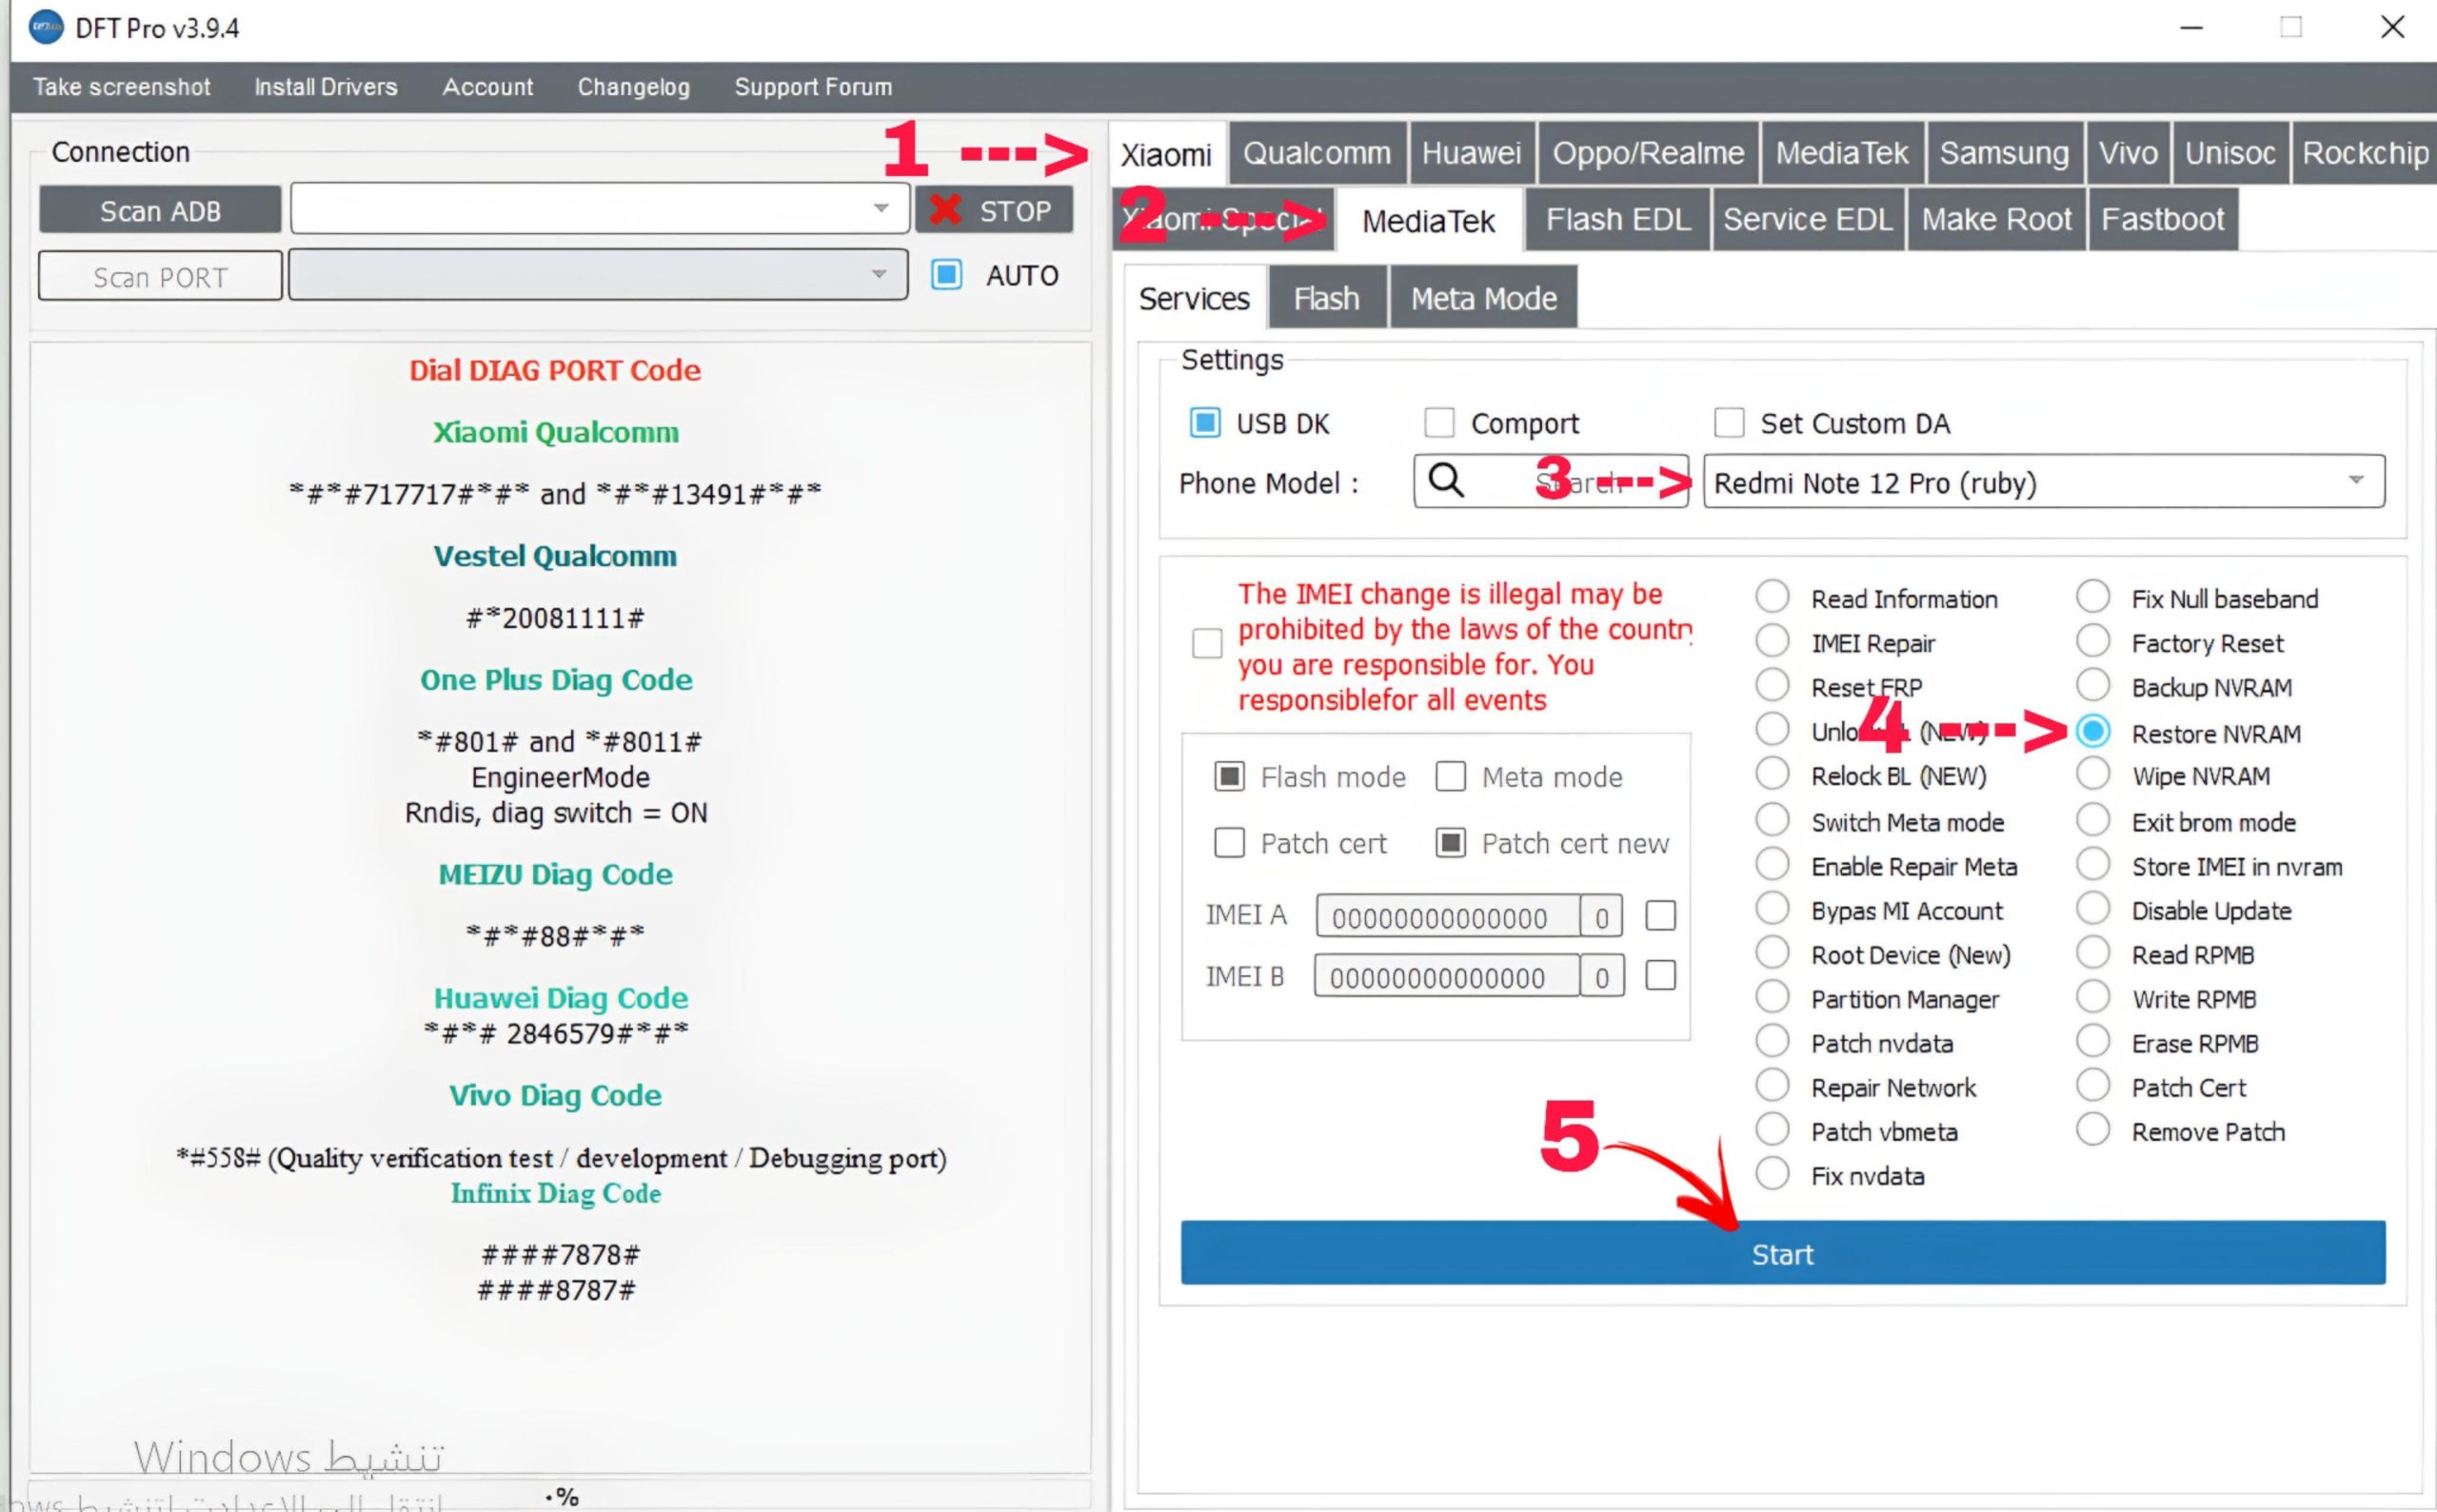Switch to the Huawei tab

[1471, 153]
